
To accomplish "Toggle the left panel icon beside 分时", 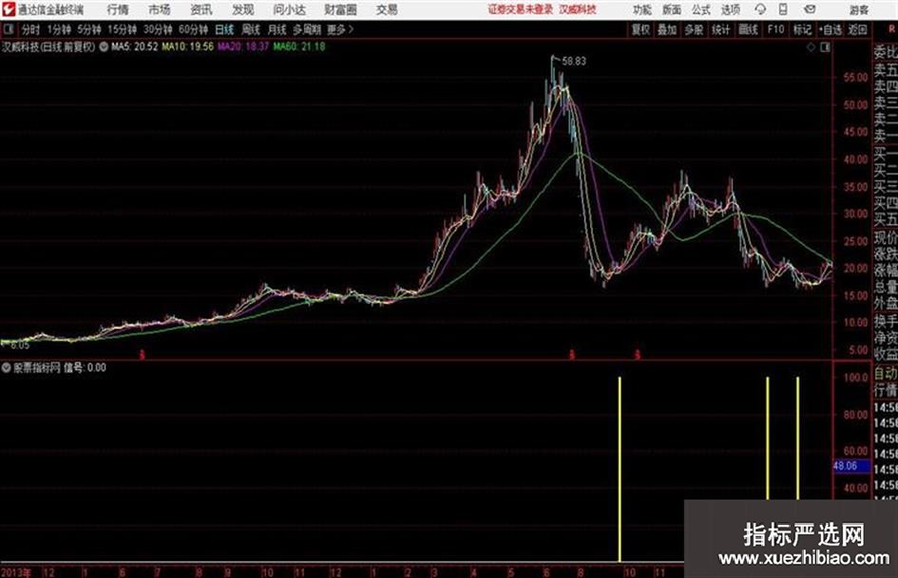I will pos(8,29).
